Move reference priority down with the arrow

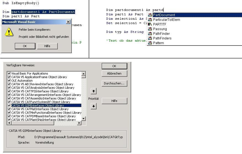click(x=94, y=106)
